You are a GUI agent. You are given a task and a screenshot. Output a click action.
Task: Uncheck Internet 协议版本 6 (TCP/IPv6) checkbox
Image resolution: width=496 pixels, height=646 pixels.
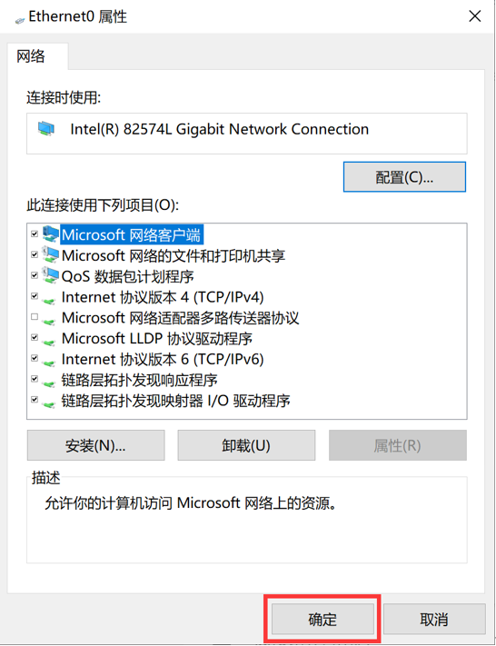[x=35, y=358]
